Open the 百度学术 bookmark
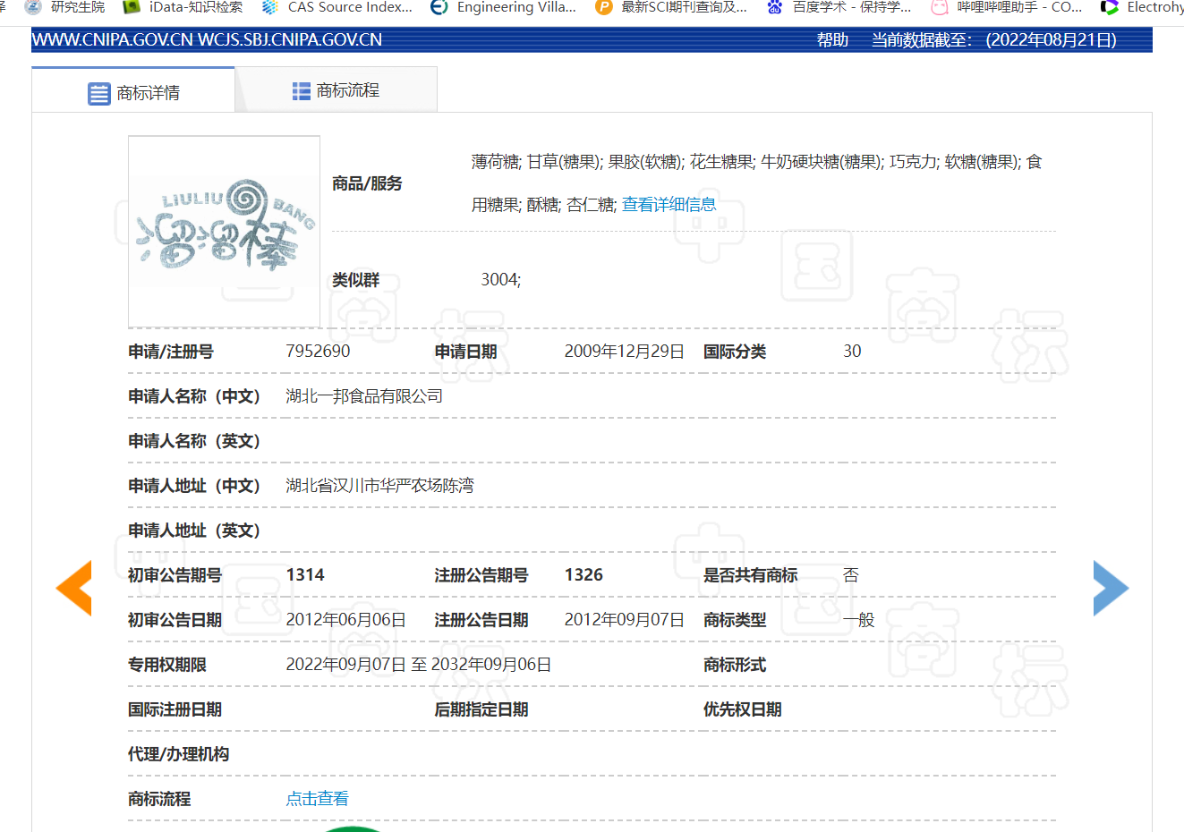The image size is (1184, 832). pyautogui.click(x=839, y=7)
